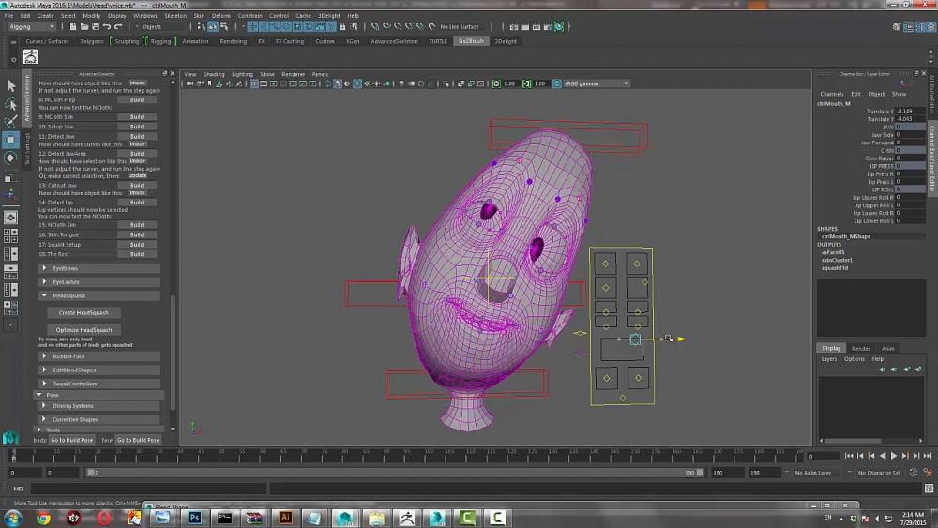Click the Photoshop taskbar icon
Image resolution: width=938 pixels, height=528 pixels.
click(x=195, y=517)
